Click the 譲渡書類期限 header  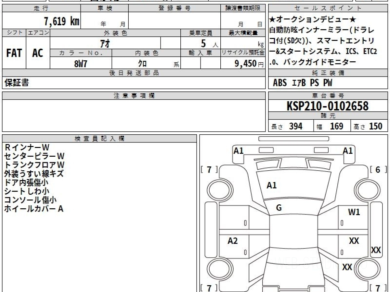[243, 8]
